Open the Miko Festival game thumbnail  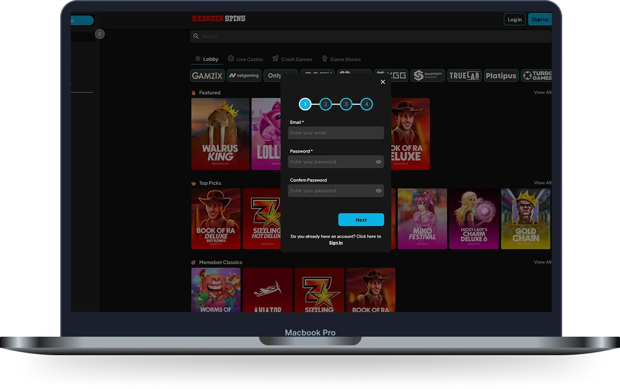tap(423, 219)
